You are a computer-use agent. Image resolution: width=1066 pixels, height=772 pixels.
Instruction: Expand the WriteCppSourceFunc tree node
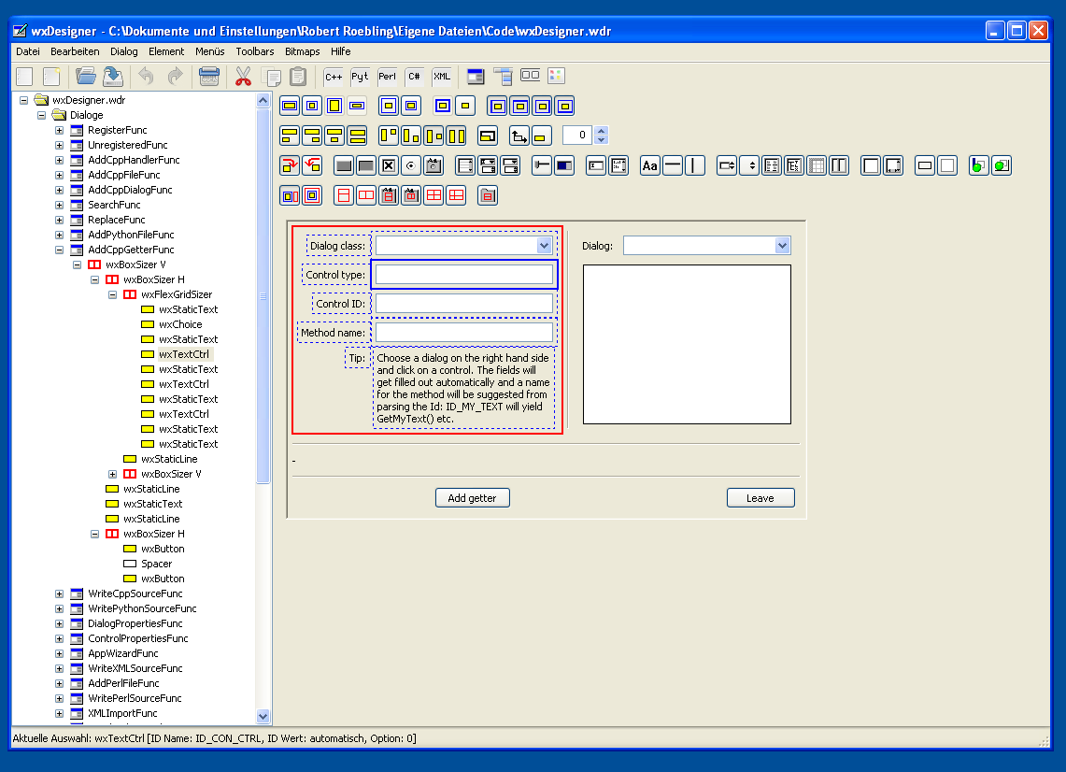click(x=59, y=593)
